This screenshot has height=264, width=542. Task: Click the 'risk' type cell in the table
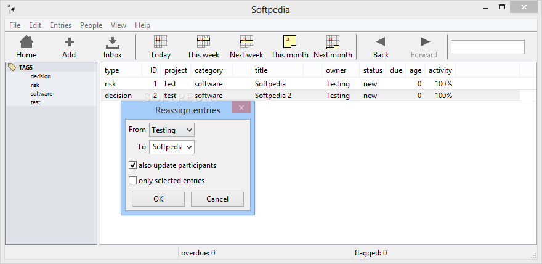[x=110, y=84]
